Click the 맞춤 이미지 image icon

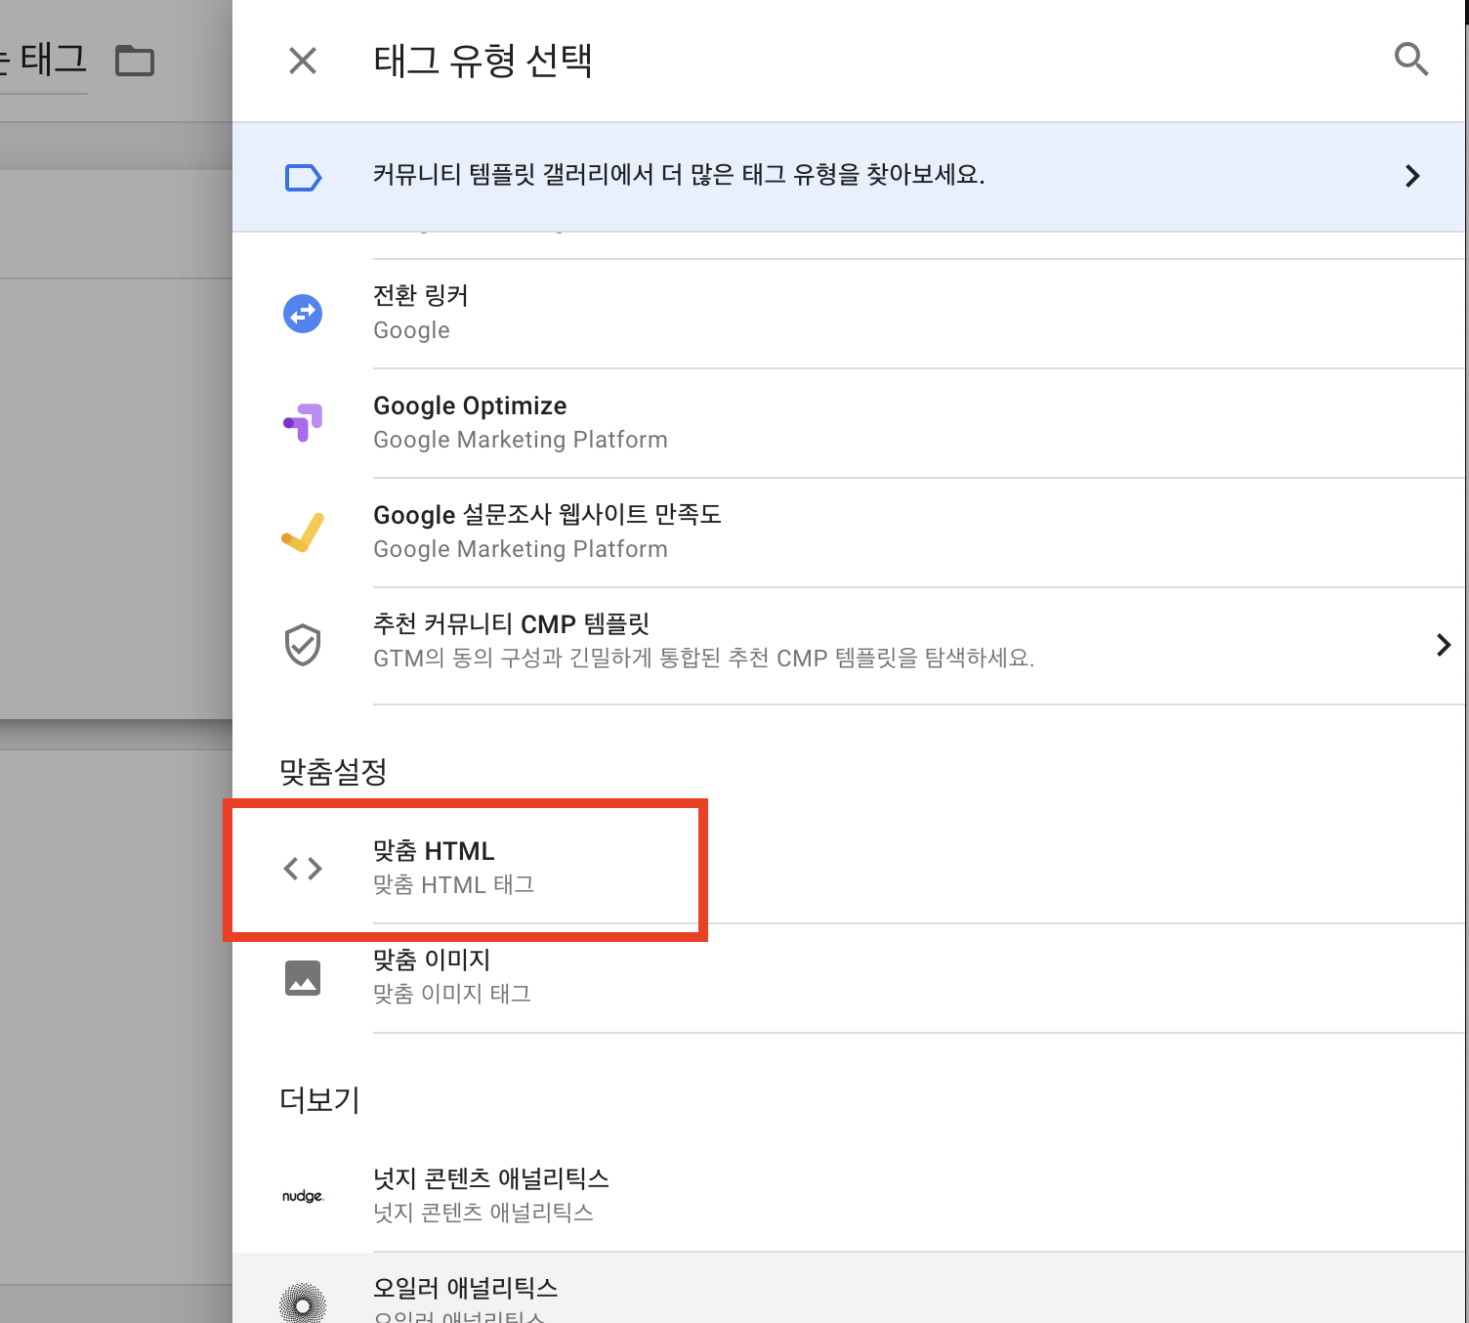tap(303, 977)
